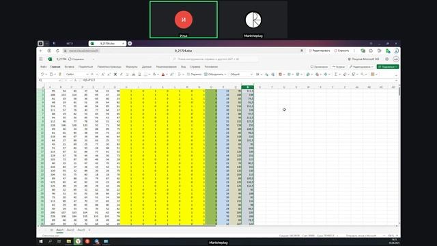Click the account avatar in Excel header
This screenshot has width=437, height=246.
[x=396, y=59]
